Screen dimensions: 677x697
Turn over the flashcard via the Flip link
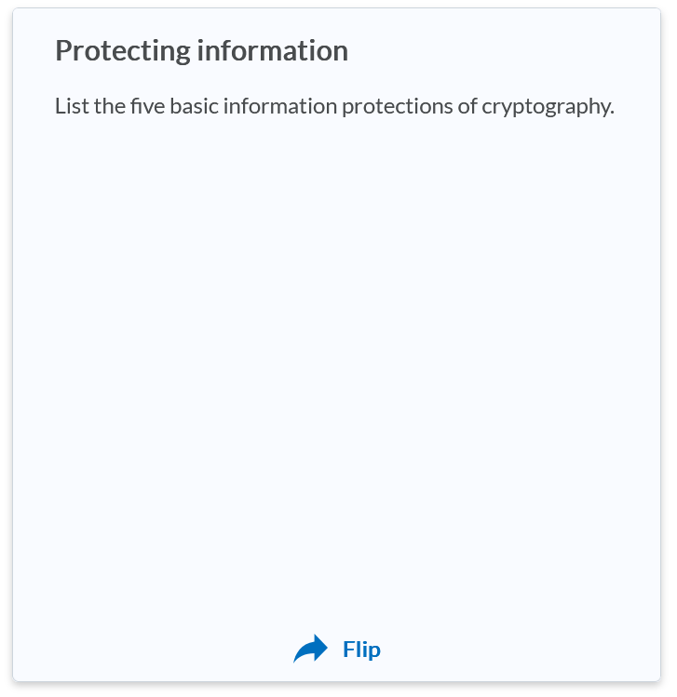click(360, 650)
